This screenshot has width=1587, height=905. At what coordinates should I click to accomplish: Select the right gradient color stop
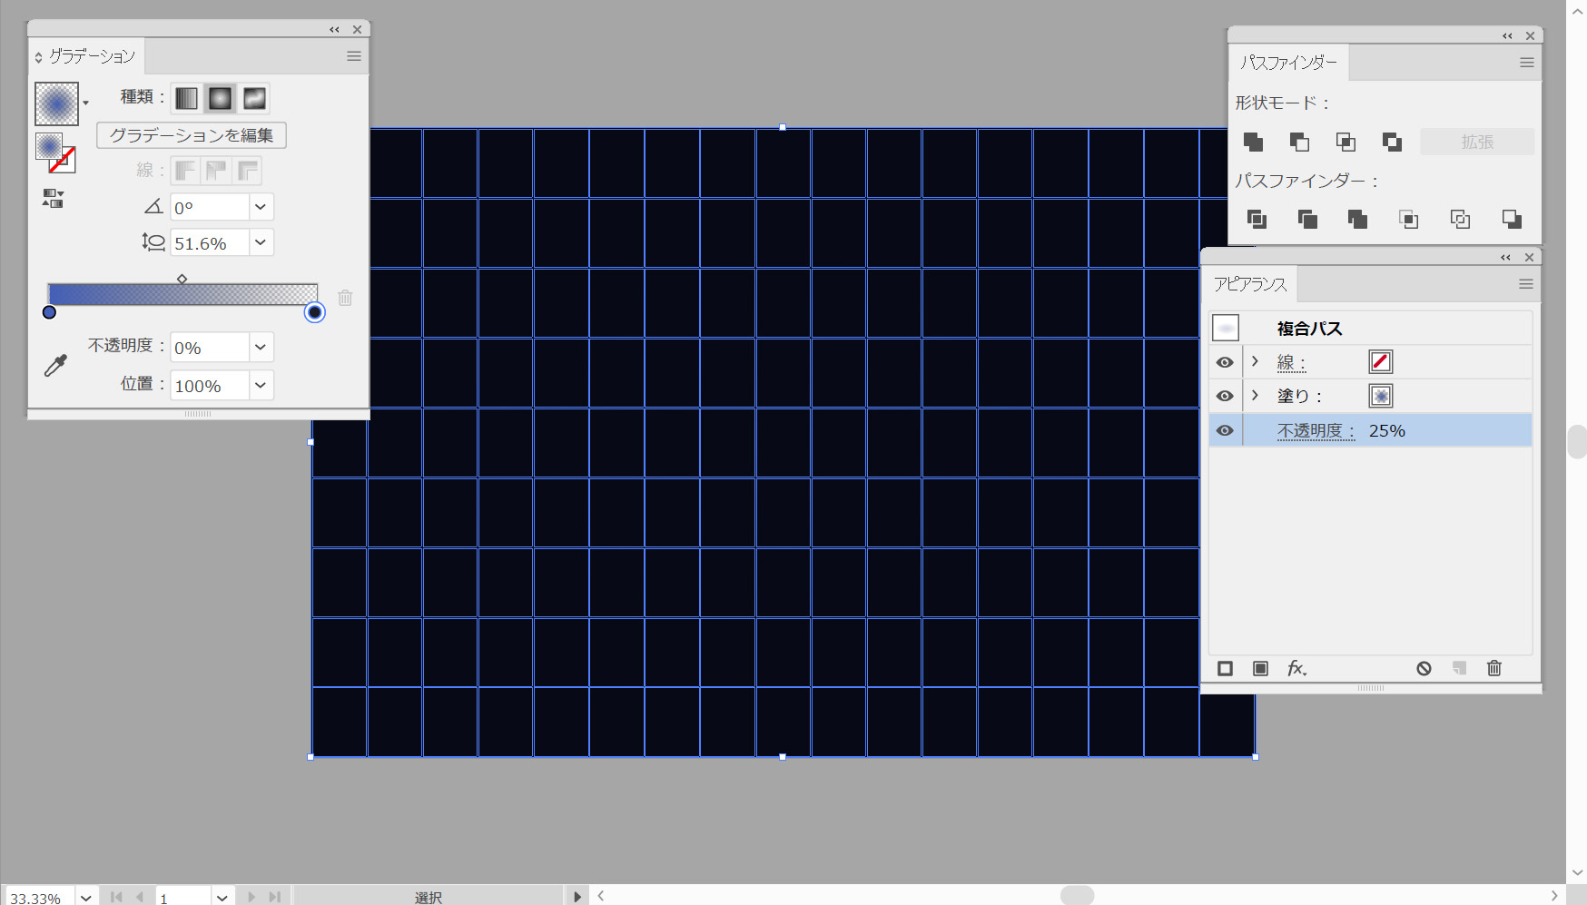click(314, 312)
